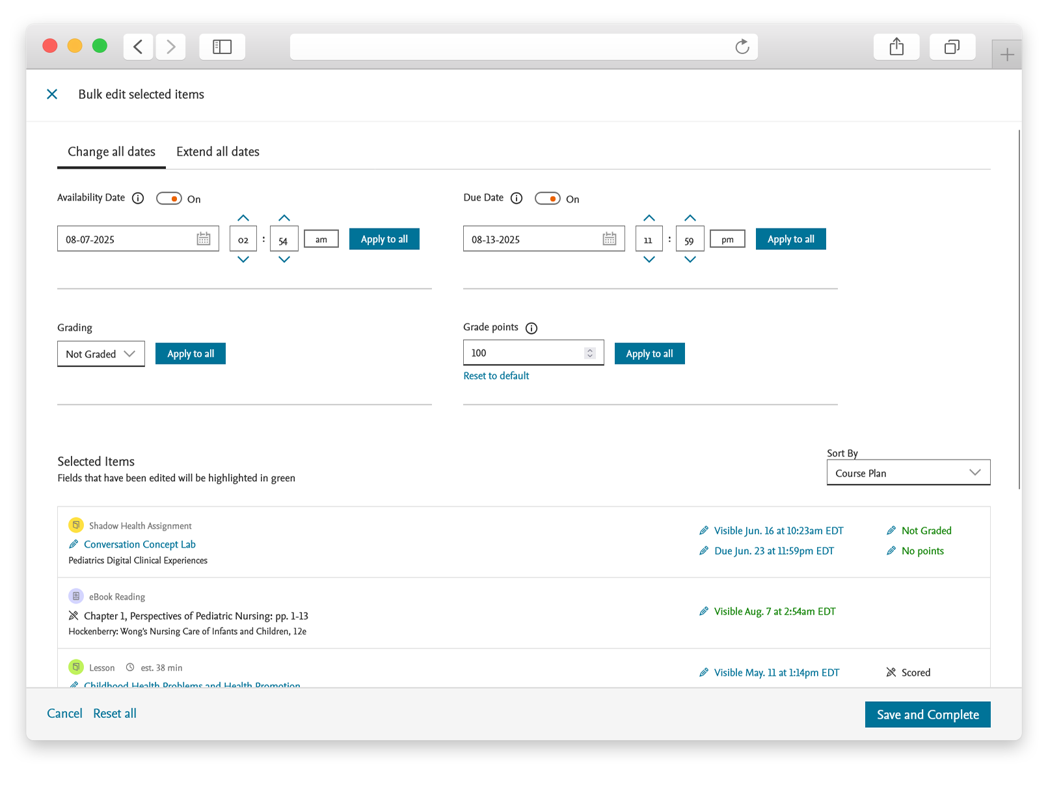Click the due minutes 59 field

[690, 239]
